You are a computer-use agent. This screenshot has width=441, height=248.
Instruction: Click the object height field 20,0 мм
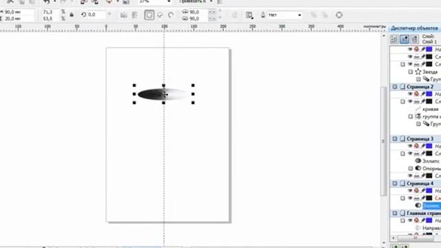19,19
